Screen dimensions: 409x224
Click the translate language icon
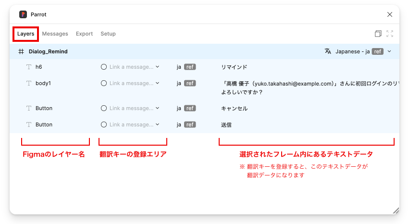coord(328,51)
